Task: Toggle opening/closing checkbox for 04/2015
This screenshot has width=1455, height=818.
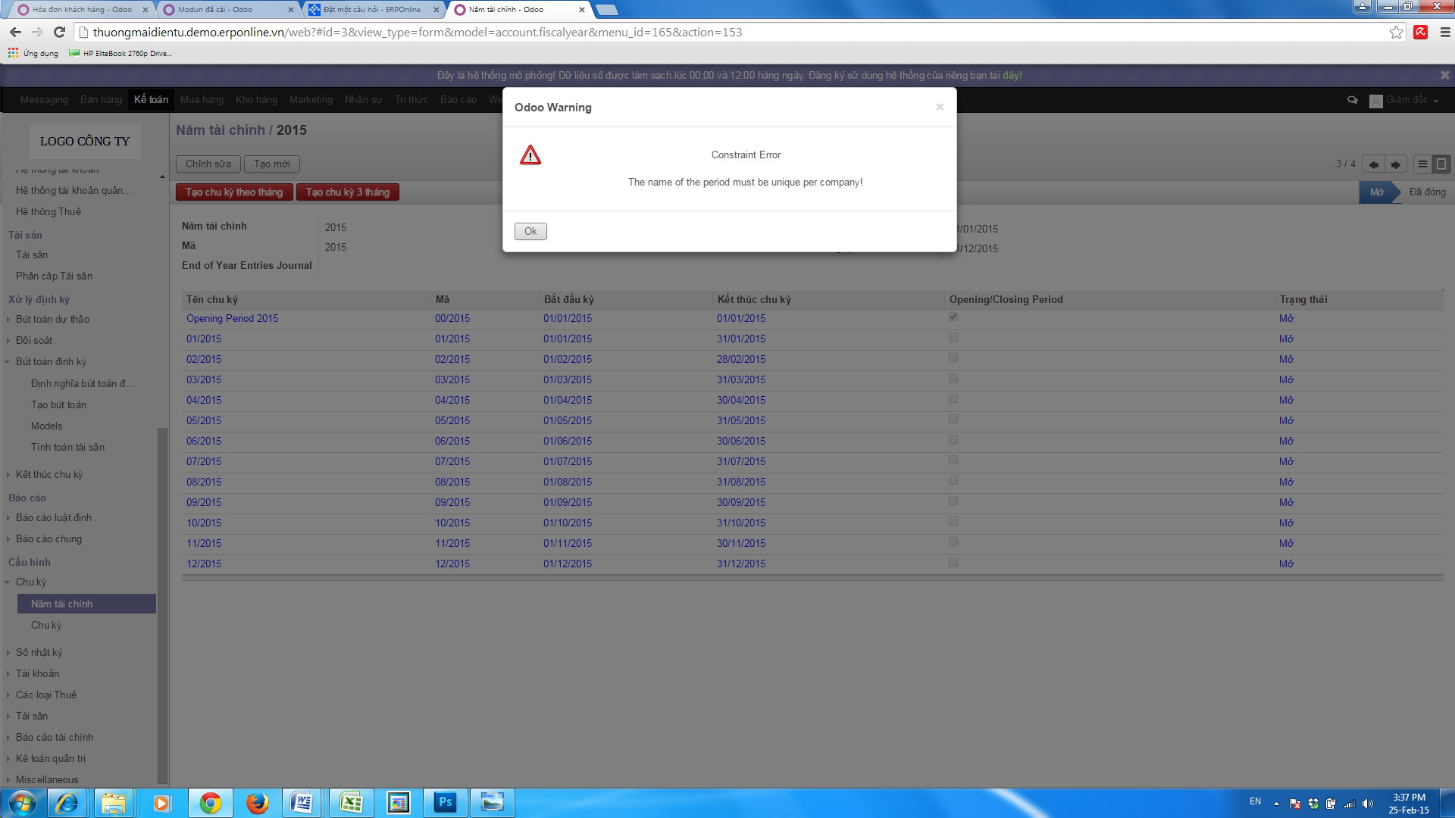Action: (x=953, y=399)
